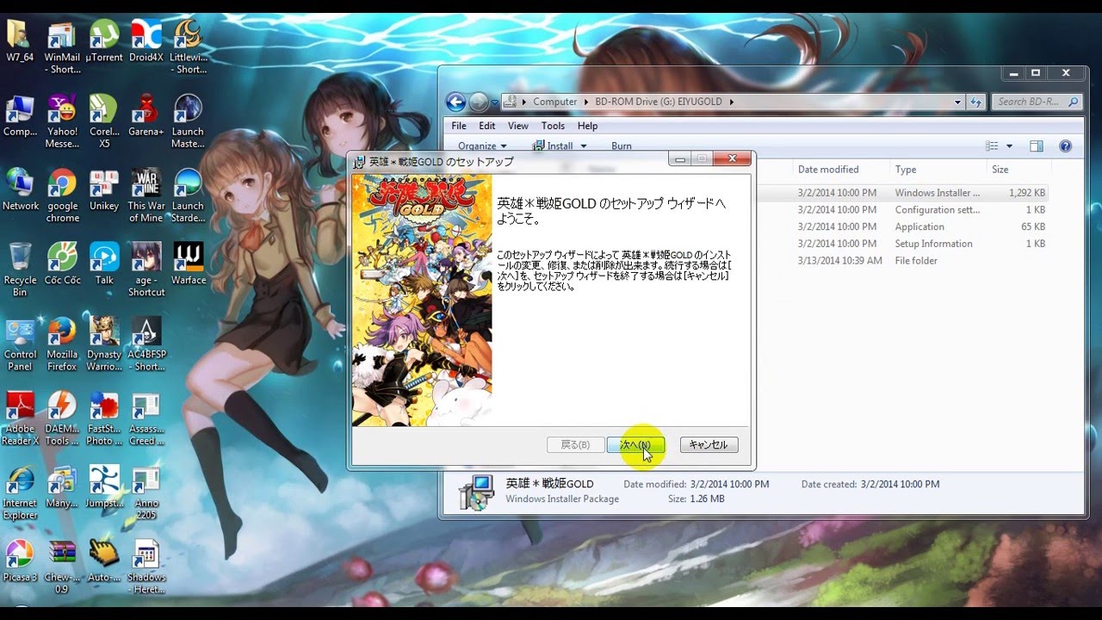Click the installer package icon in the details pane

tap(476, 492)
